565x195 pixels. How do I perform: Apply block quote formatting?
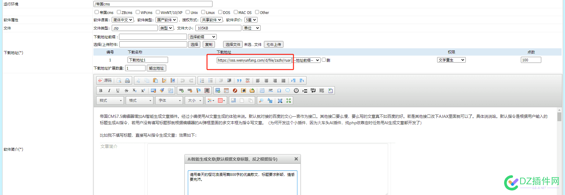tap(239, 80)
